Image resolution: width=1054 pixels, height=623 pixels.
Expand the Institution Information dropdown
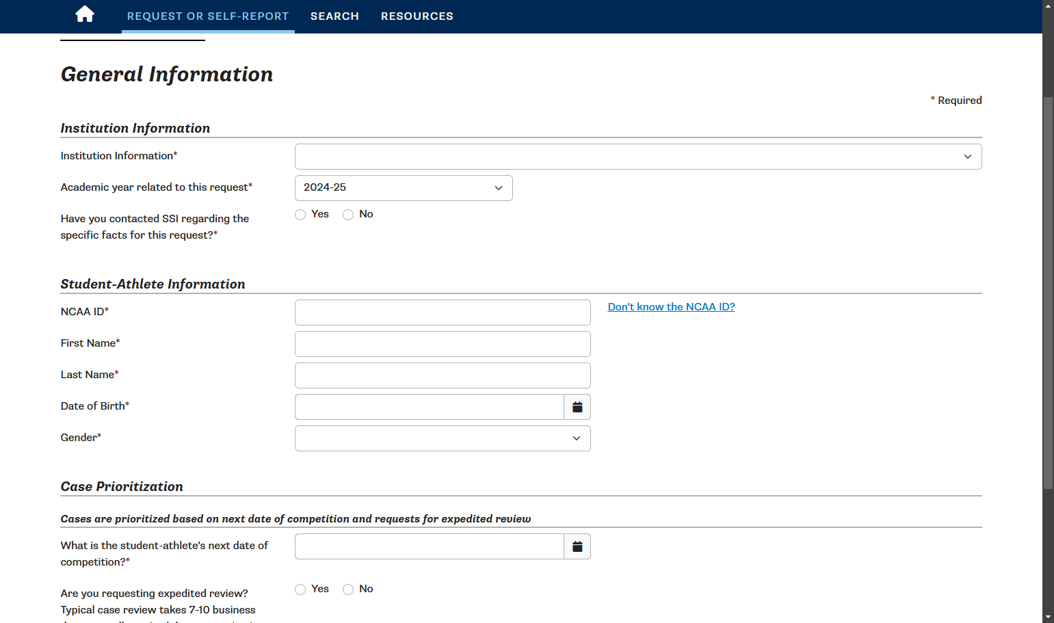(638, 157)
